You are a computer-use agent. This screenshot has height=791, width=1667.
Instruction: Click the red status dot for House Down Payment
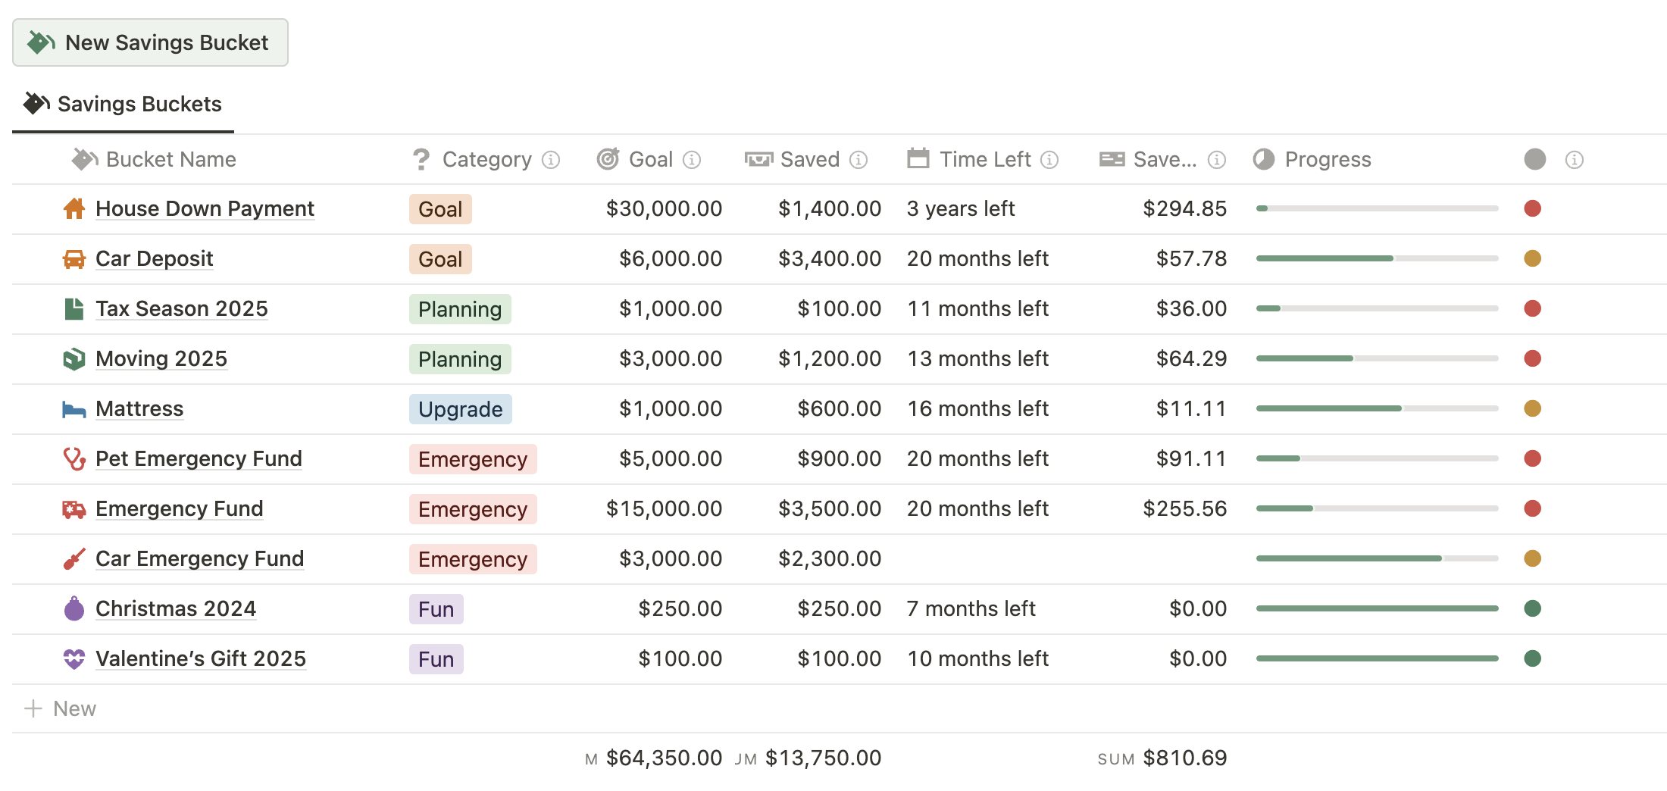(x=1534, y=208)
